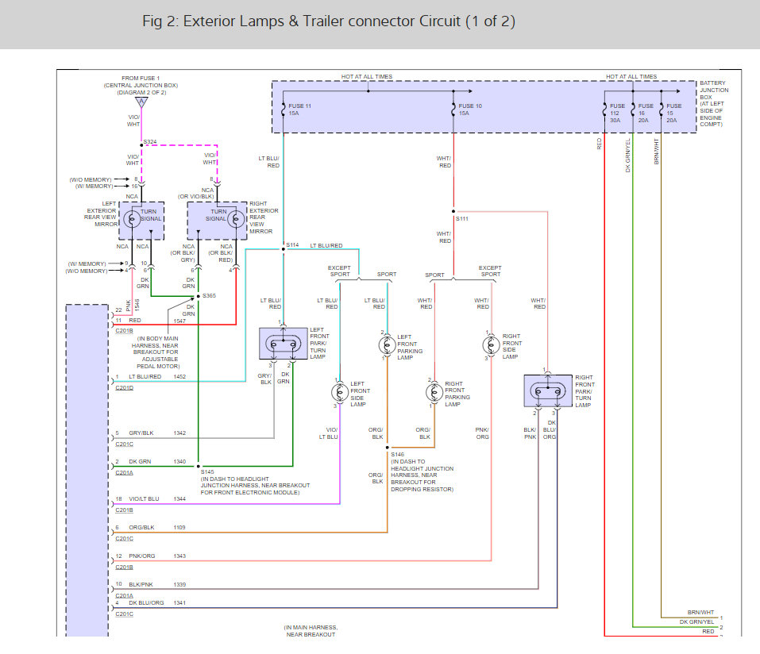Open the C201B link under the RED pin 11 wire

click(x=124, y=331)
